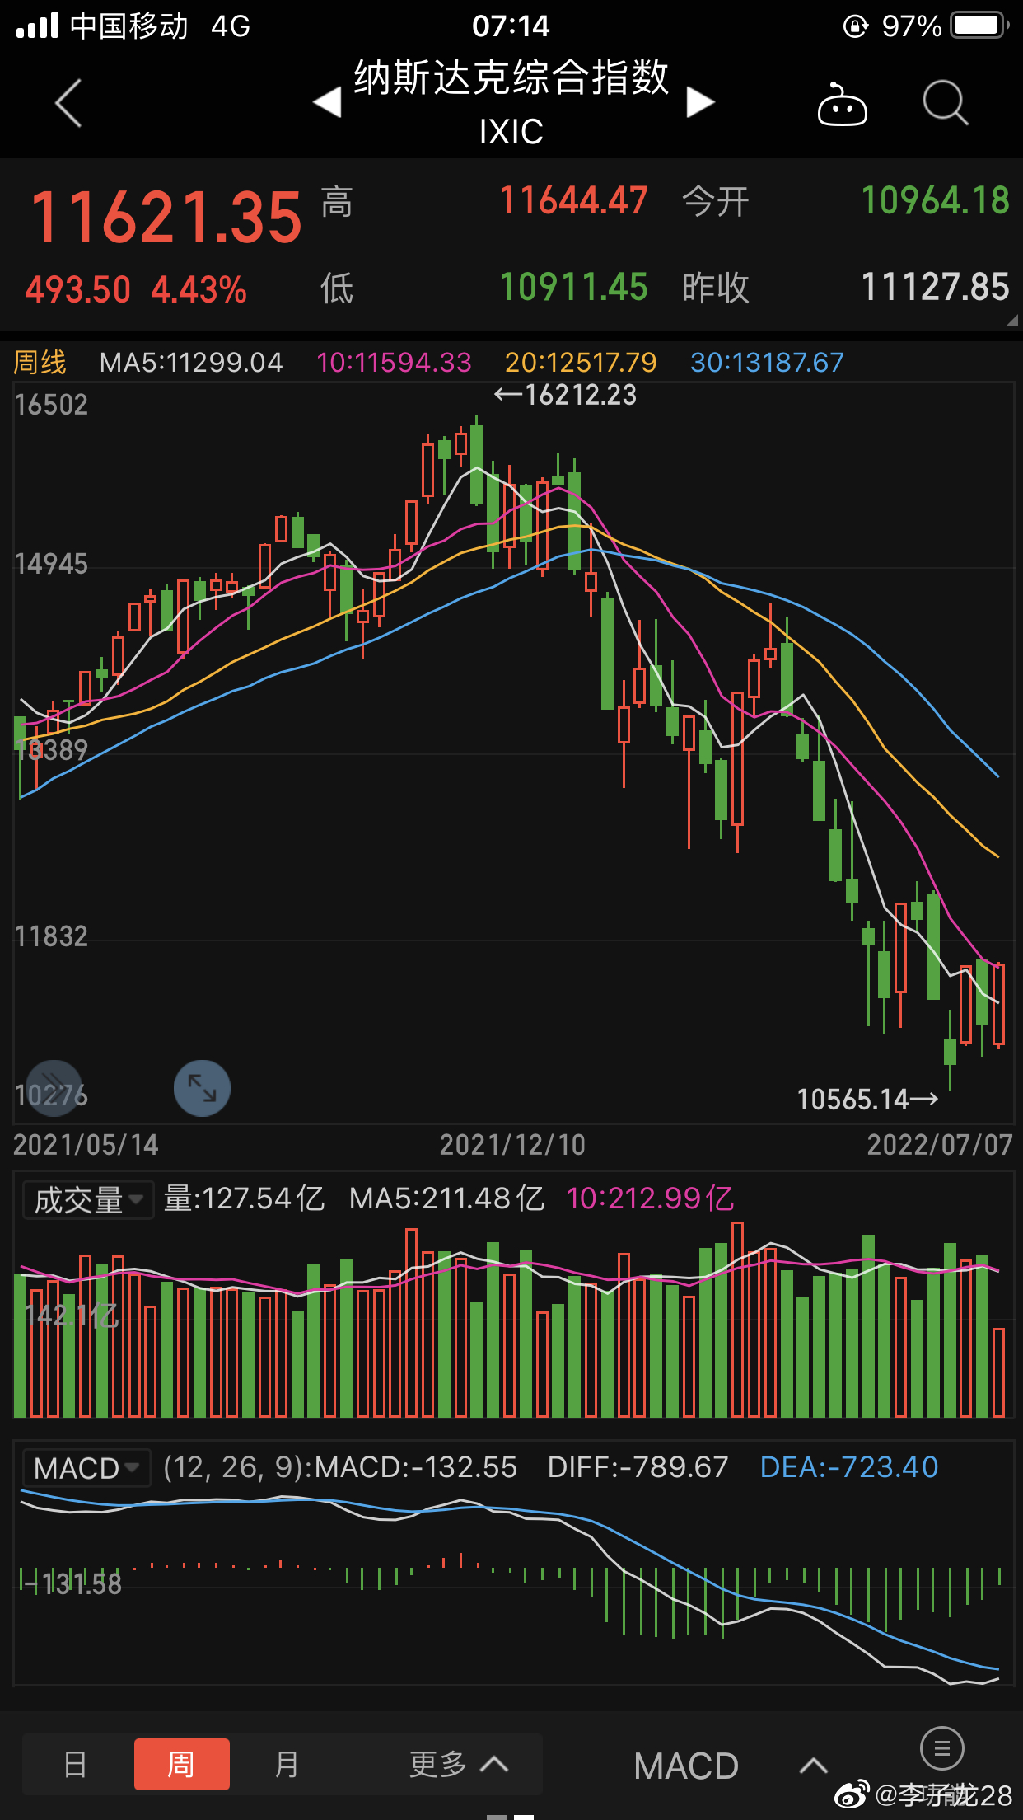Tap the blue 30:13187.67 MA value

pyautogui.click(x=768, y=362)
